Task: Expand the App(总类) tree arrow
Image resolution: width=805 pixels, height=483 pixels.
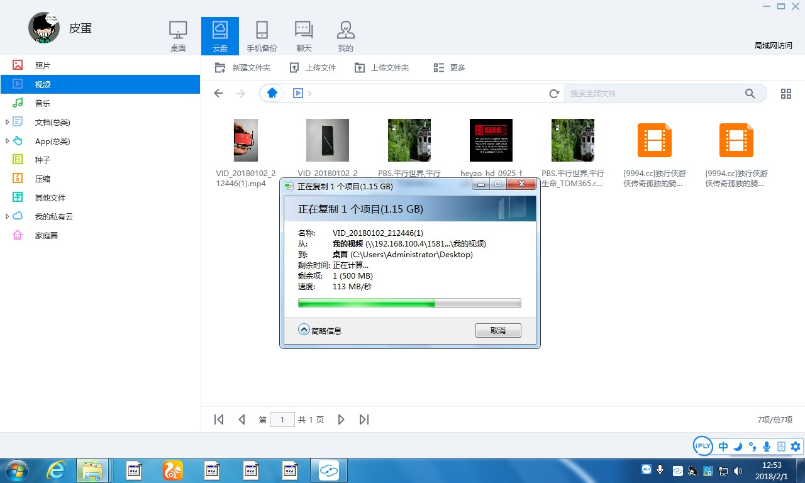Action: [7, 141]
